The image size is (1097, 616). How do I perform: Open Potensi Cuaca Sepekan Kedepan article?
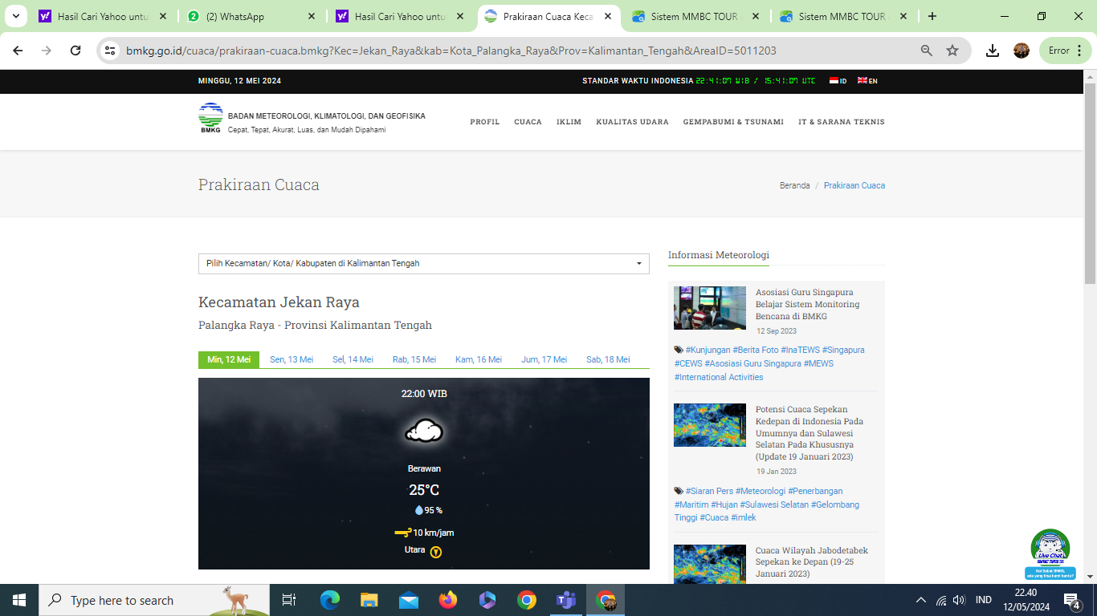point(809,433)
